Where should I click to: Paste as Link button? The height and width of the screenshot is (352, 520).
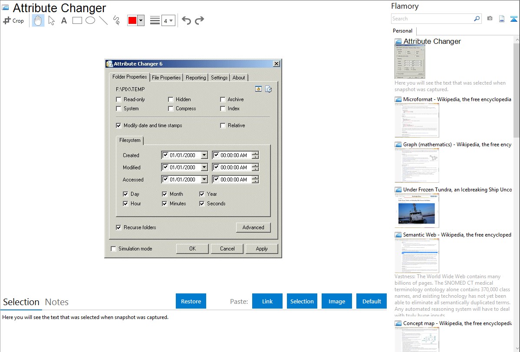pos(267,301)
